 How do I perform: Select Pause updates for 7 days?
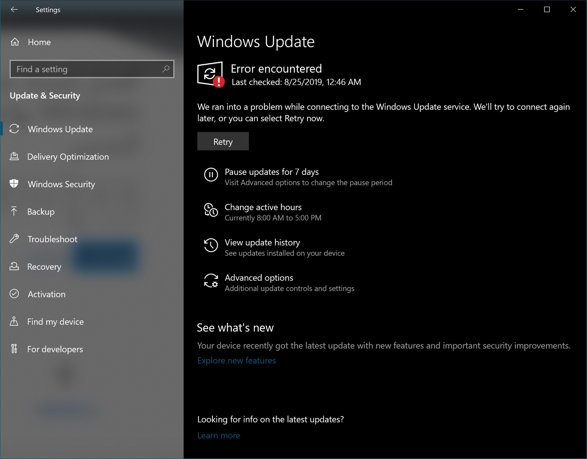click(x=272, y=172)
